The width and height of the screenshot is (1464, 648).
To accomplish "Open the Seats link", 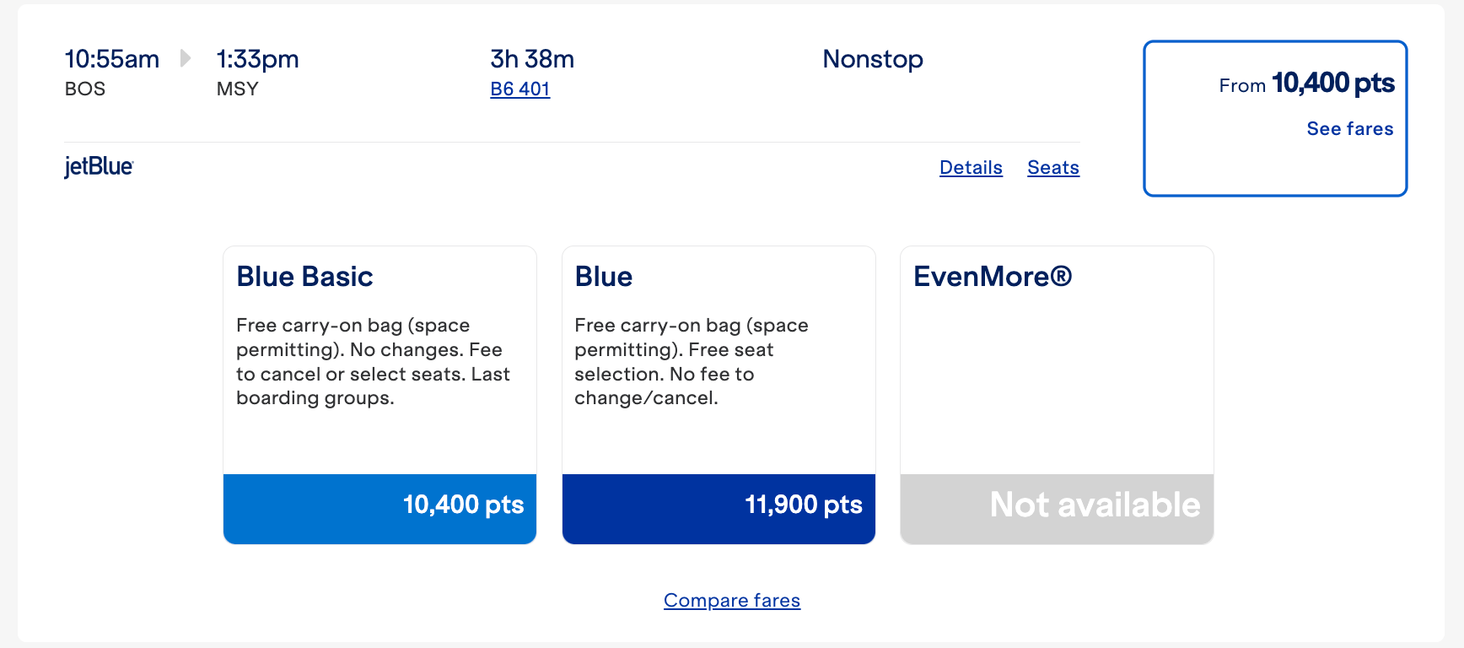I will click(x=1052, y=167).
